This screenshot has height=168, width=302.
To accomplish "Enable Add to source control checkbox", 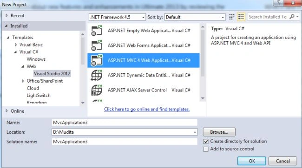I will click(206, 149).
